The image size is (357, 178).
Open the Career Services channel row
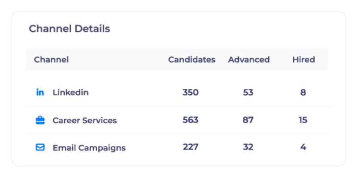[84, 120]
